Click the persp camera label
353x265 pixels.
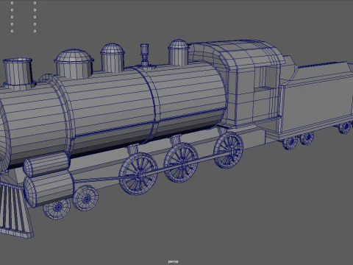(173, 261)
